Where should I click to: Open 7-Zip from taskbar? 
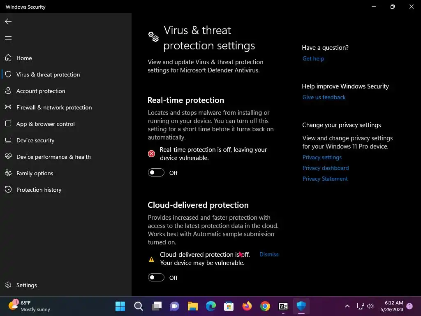pyautogui.click(x=283, y=306)
